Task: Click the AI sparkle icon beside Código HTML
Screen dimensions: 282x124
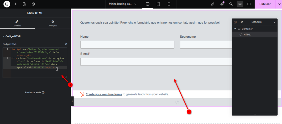Action: click(x=66, y=44)
